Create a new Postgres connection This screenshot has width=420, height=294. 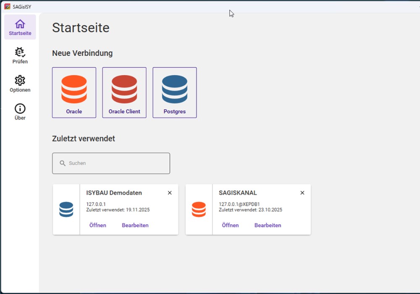pyautogui.click(x=175, y=92)
